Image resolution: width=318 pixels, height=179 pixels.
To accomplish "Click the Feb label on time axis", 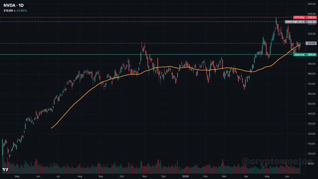I will [205, 176].
